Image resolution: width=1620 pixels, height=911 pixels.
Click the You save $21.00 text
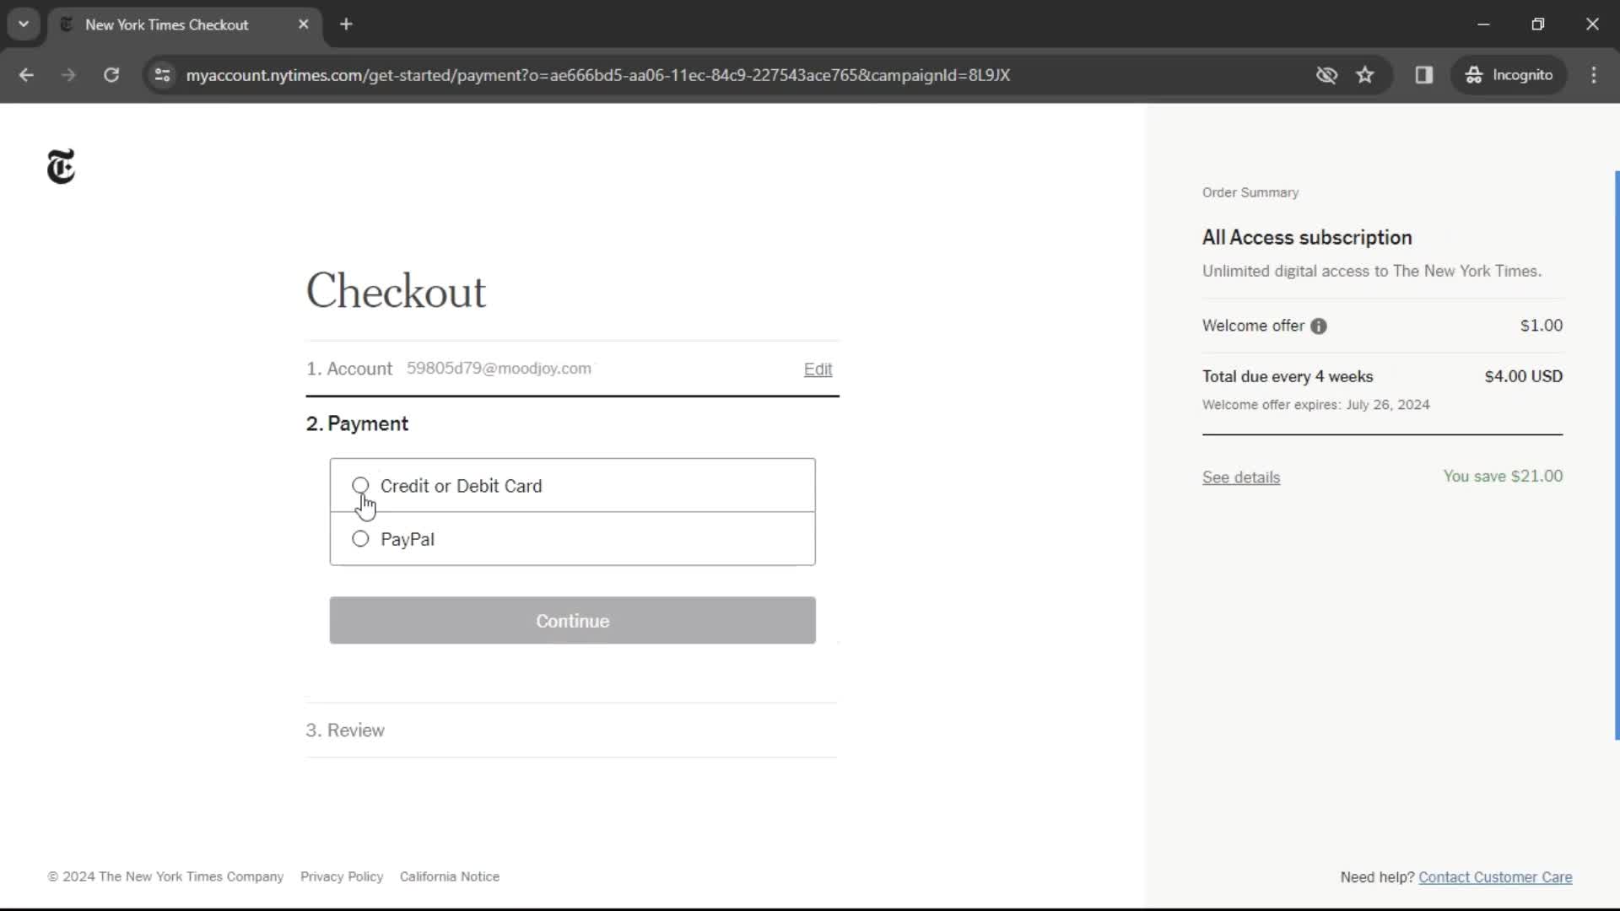pyautogui.click(x=1503, y=477)
